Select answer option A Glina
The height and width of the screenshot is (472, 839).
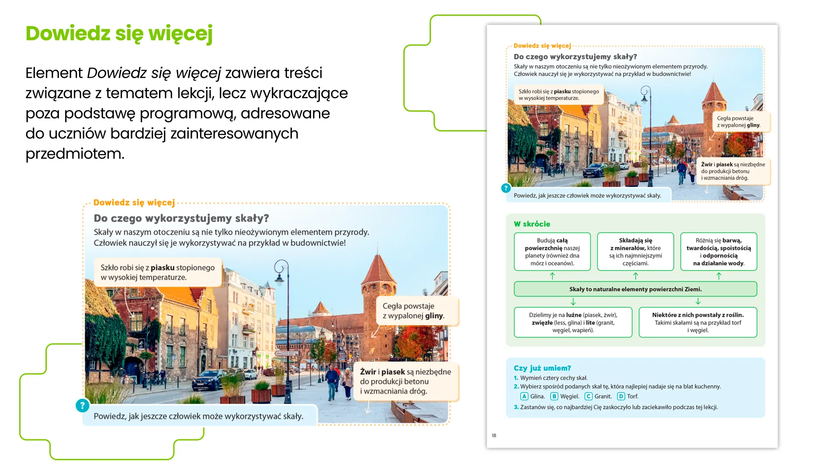(x=524, y=396)
